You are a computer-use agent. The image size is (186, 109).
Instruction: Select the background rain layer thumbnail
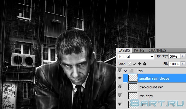pyautogui.click(x=133, y=87)
